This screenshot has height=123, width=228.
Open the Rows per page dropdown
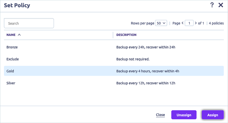coord(161,23)
